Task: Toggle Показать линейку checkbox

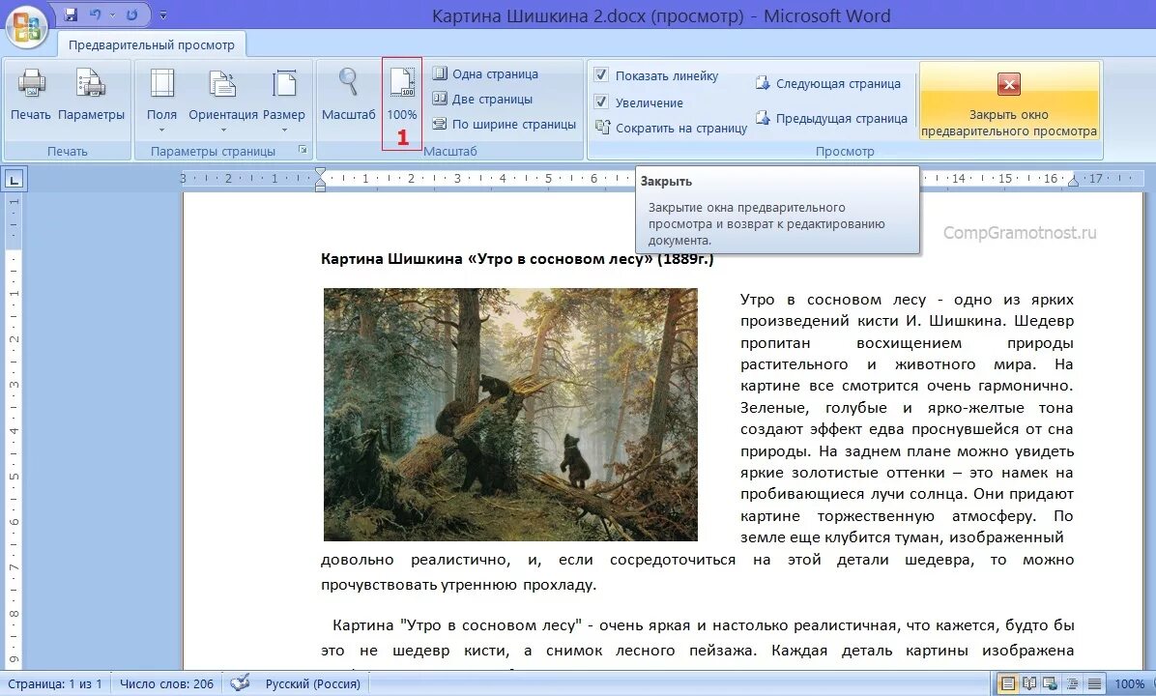Action: point(601,75)
